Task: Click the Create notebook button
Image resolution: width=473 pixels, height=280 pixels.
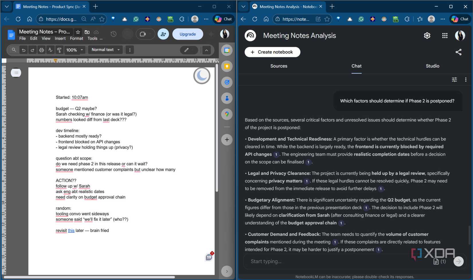Action: pos(272,52)
